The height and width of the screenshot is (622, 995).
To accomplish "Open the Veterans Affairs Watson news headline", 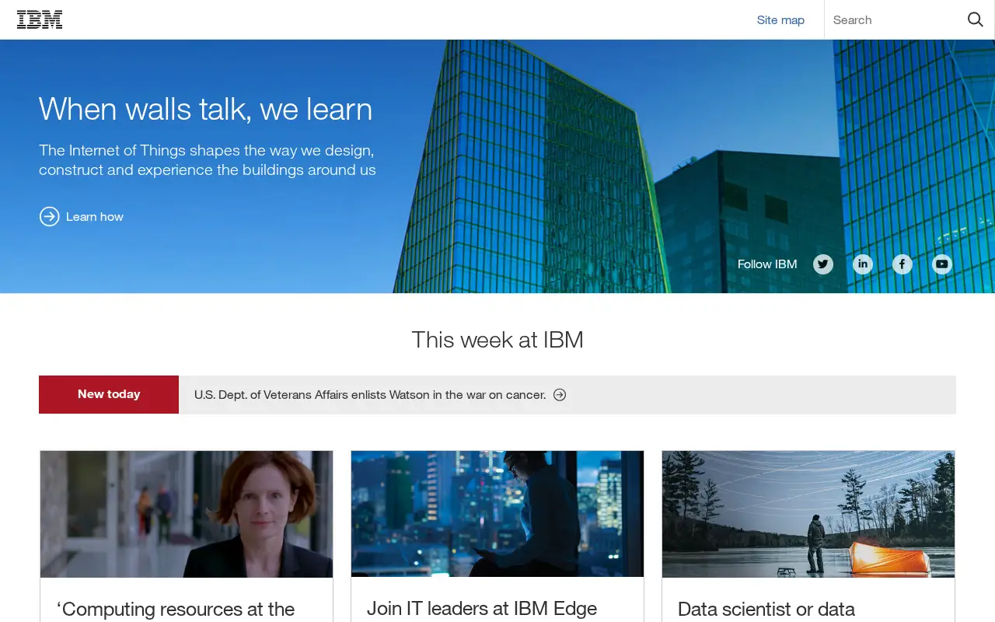I will point(370,395).
